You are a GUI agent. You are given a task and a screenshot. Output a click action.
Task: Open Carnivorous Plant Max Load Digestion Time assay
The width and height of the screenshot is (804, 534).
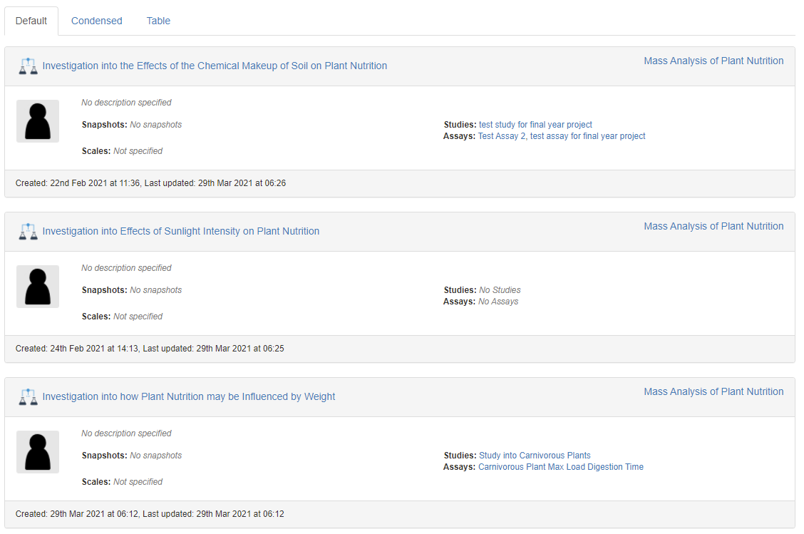tap(560, 467)
